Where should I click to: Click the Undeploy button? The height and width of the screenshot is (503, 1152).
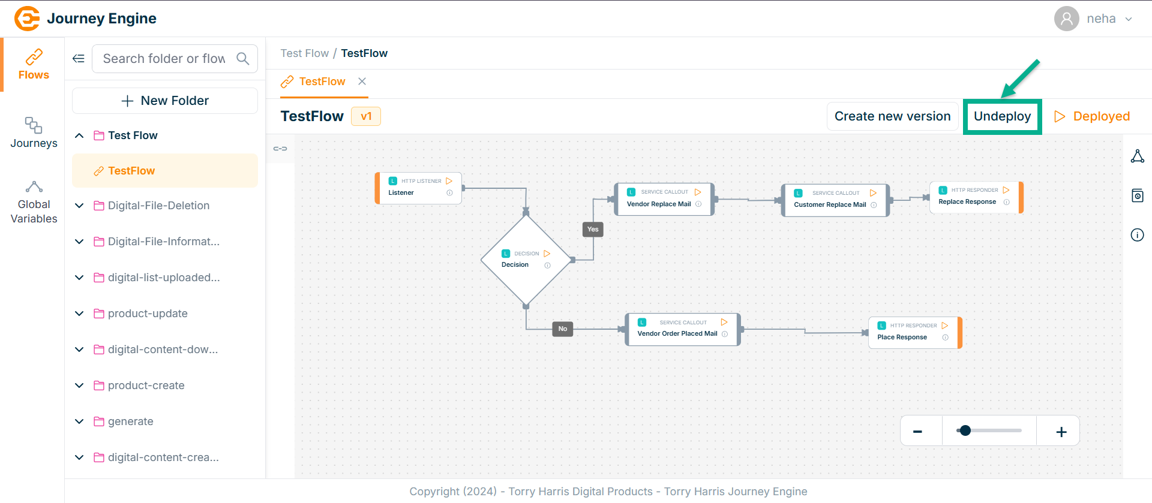(1002, 116)
